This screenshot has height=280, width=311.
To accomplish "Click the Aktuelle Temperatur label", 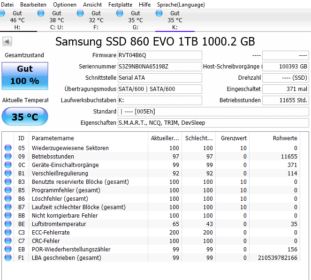I will click(x=25, y=100).
